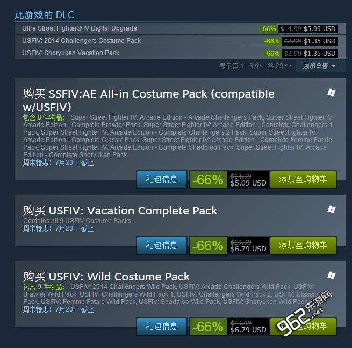The height and width of the screenshot is (348, 352).
Task: Open USFIV: 2014 Challengers Costume Pack row
Action: click(180, 41)
